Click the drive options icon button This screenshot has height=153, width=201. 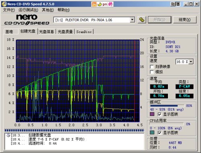(142, 20)
